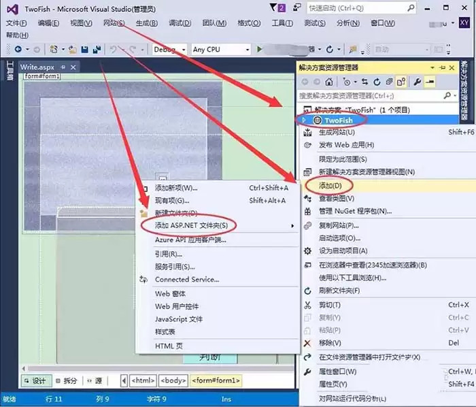Screen dimensions: 476x407
Task: Choose HTML 页 from the add submenu
Action: pyautogui.click(x=169, y=346)
